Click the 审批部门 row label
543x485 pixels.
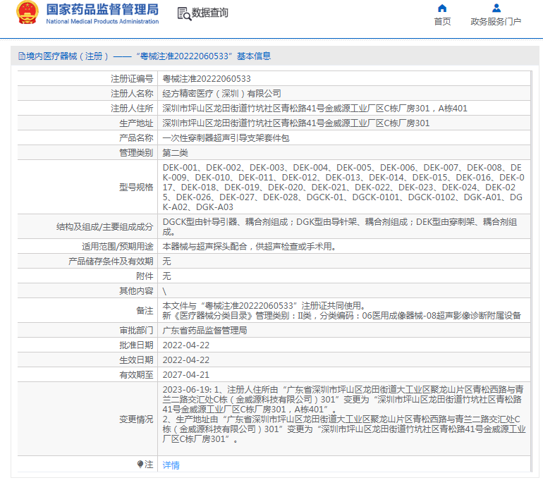tap(136, 331)
